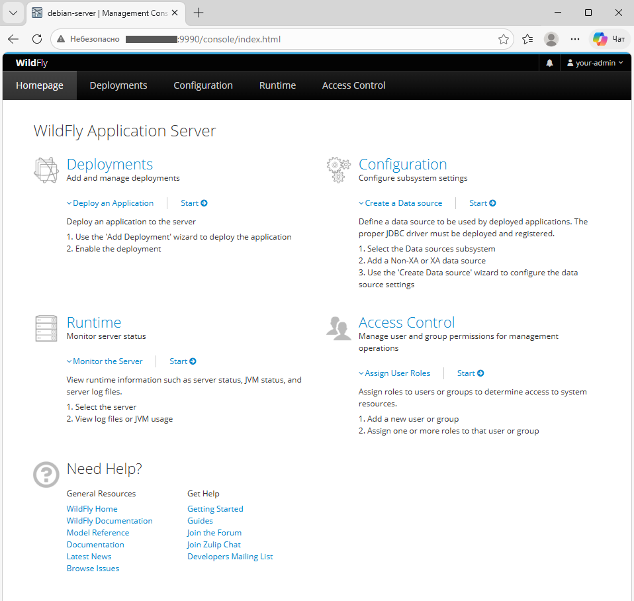This screenshot has width=634, height=601.
Task: Click the Need Help question mark icon
Action: pos(46,475)
